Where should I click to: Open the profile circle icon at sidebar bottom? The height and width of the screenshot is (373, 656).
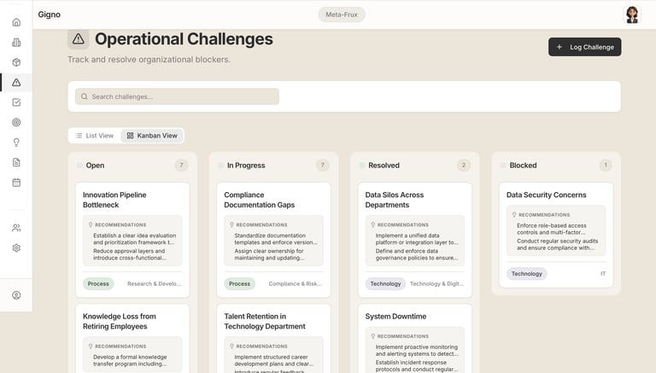tap(16, 295)
